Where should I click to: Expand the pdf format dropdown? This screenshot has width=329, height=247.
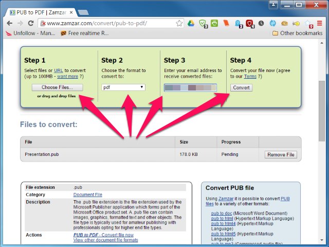(x=123, y=87)
